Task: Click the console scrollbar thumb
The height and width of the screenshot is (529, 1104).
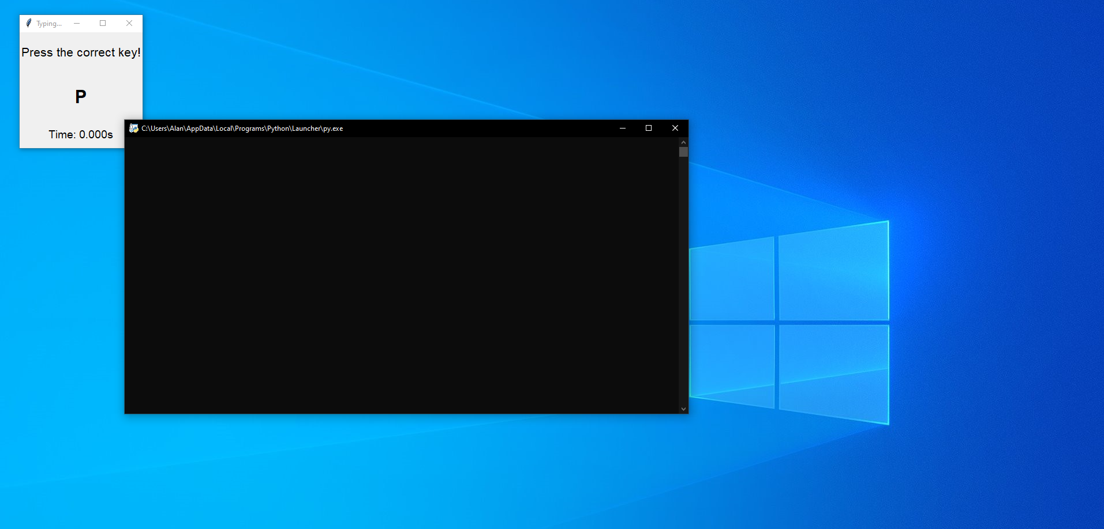Action: (683, 152)
